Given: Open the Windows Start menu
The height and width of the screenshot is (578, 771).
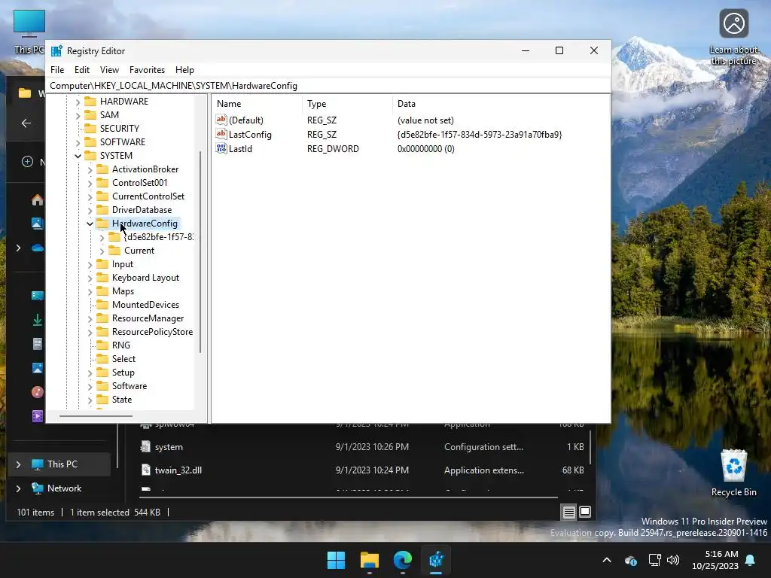Looking at the screenshot, I should pos(337,560).
